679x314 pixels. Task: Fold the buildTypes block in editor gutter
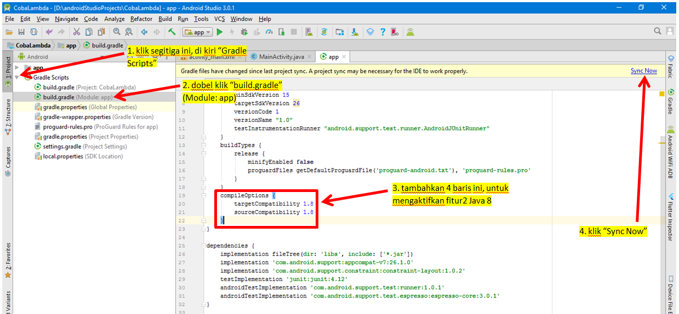(x=203, y=145)
